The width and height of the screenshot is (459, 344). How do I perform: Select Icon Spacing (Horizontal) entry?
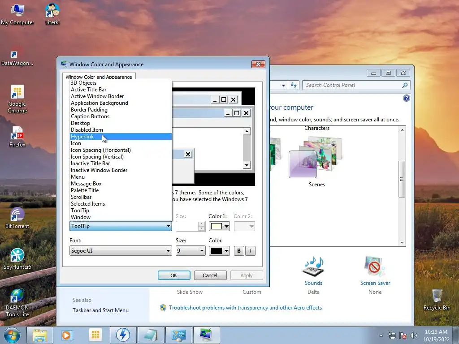[121, 150]
